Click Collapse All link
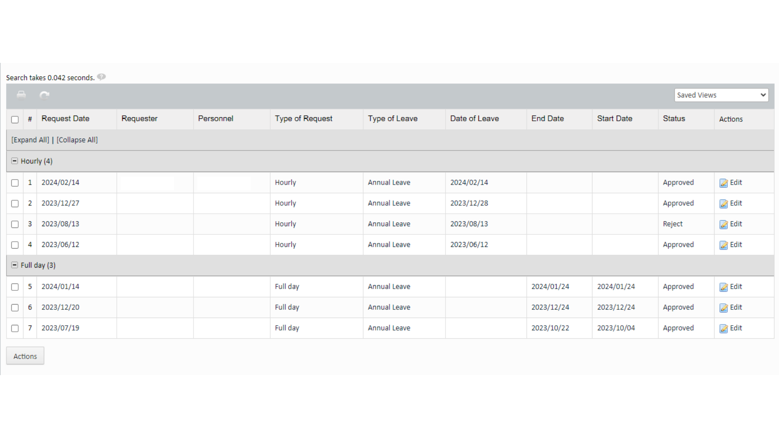This screenshot has height=438, width=779. 77,140
